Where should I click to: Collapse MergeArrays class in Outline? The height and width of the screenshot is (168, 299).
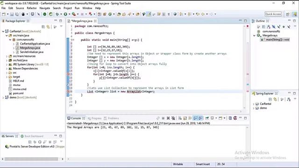[x=254, y=35]
